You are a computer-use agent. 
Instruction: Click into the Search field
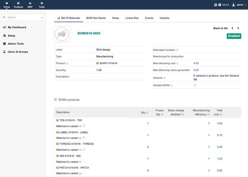[x=23, y=17]
